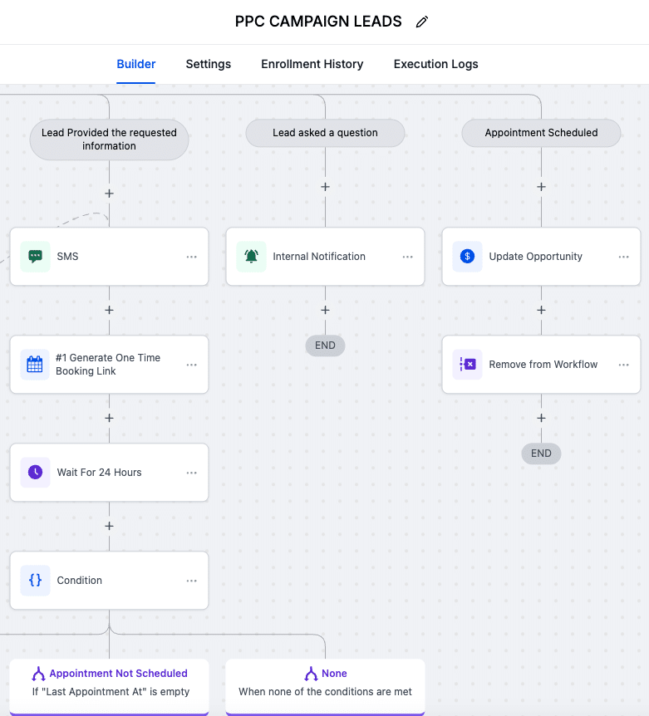Add a step below Wait For 24 Hours

click(x=109, y=526)
